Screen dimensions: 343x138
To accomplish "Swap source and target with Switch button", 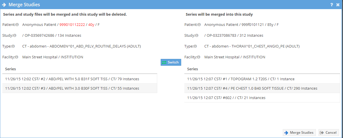I will pos(171,62).
